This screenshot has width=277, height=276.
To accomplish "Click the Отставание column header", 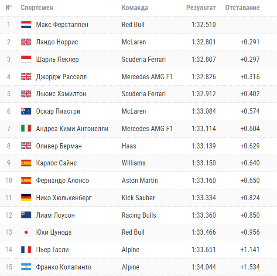I will tap(242, 8).
